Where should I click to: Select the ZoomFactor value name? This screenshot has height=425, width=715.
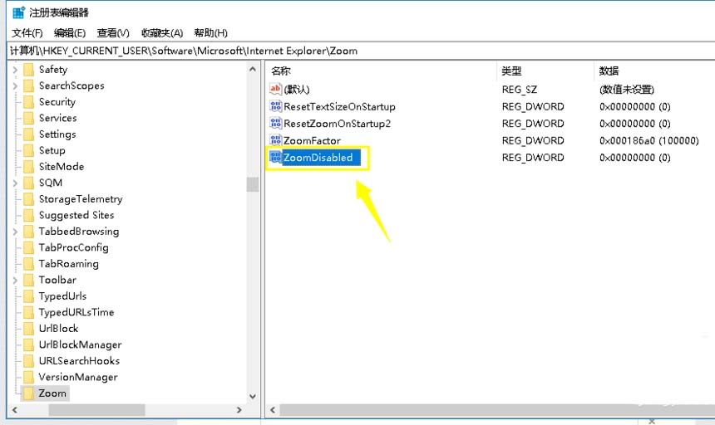(x=312, y=140)
